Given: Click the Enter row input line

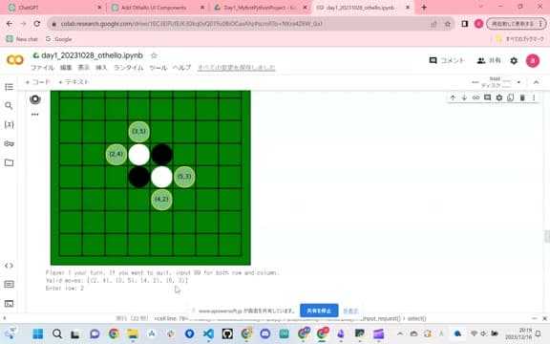Looking at the screenshot, I should [x=65, y=289].
